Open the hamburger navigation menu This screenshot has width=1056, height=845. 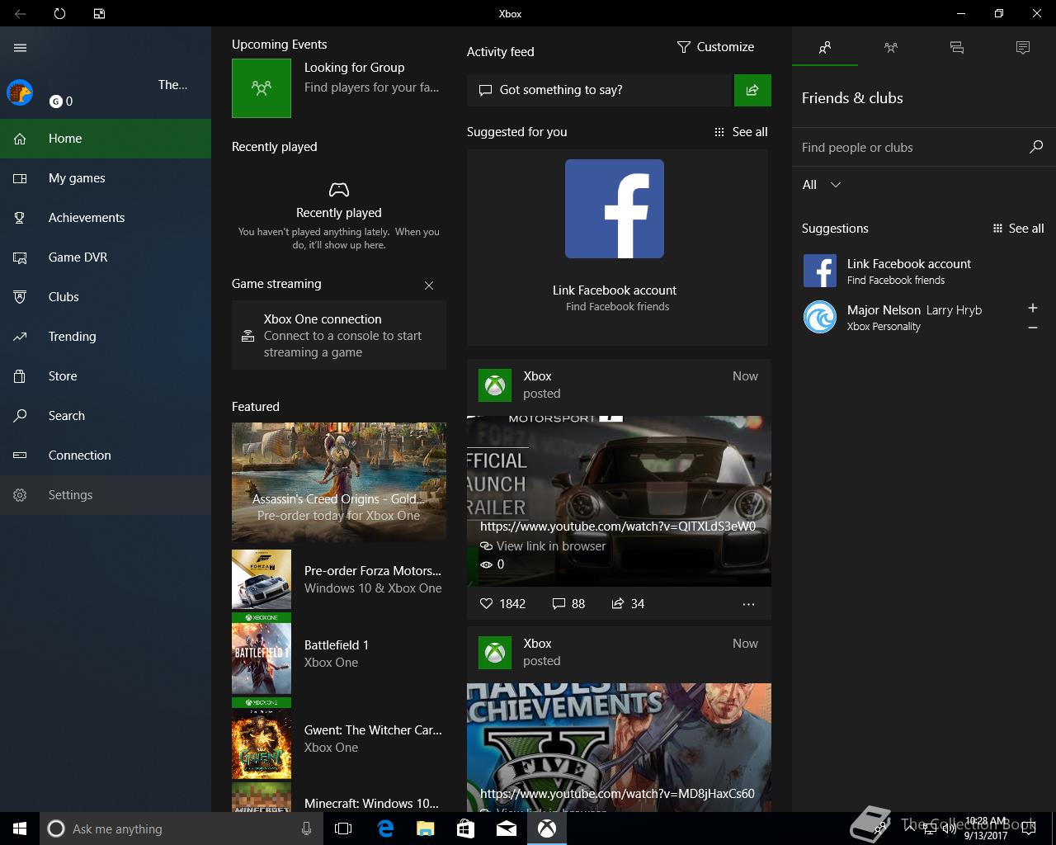pos(21,48)
